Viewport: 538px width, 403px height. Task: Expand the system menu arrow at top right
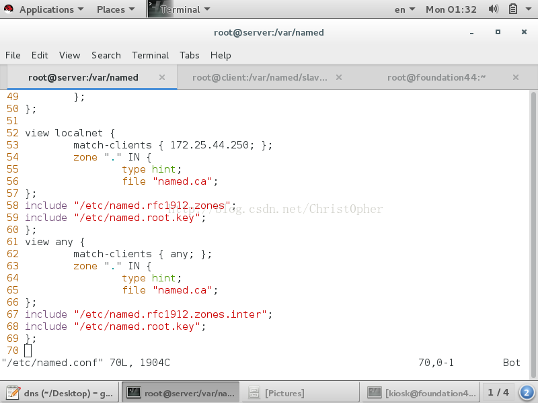(529, 9)
